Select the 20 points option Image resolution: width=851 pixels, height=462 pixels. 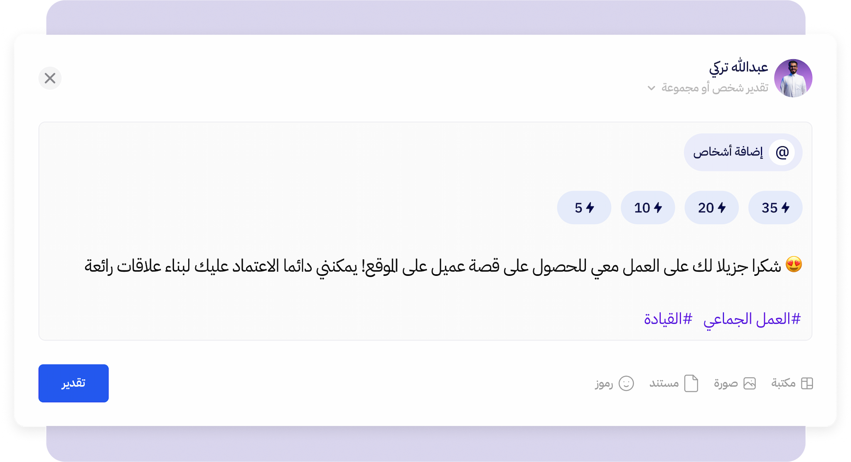[711, 207]
